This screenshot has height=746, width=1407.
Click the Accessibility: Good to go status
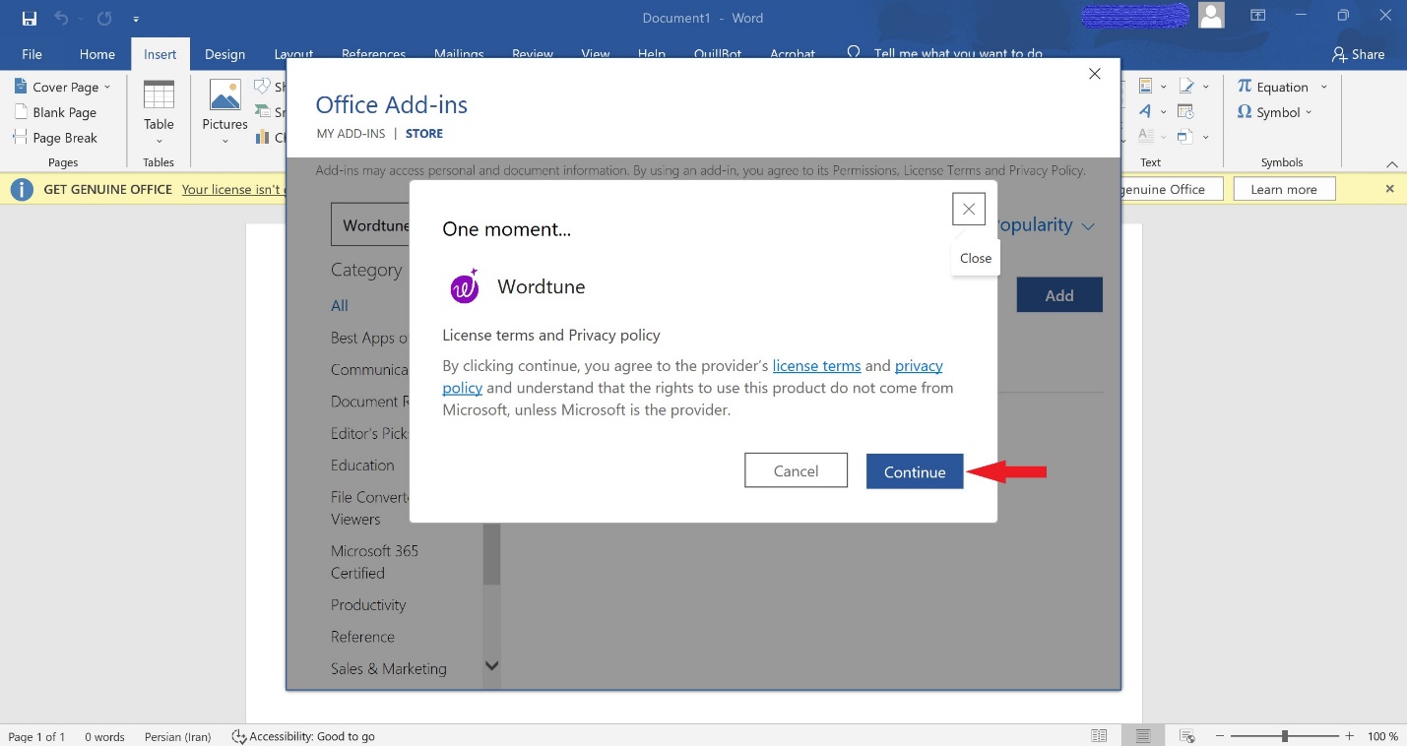click(303, 736)
